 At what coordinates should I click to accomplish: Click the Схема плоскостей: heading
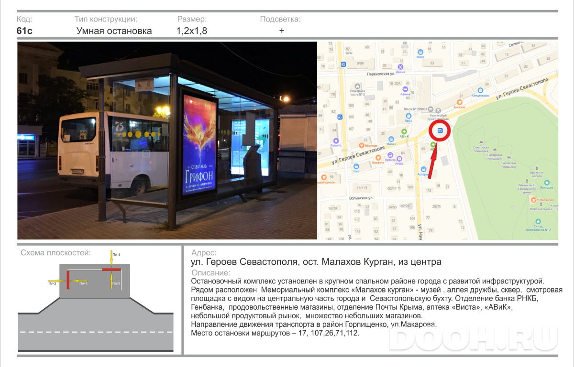tap(55, 253)
